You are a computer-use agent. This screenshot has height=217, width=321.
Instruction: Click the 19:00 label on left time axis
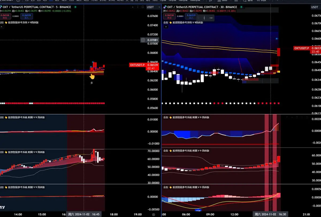138,214
